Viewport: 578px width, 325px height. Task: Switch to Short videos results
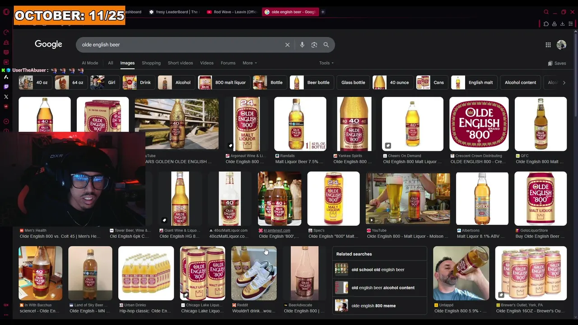180,63
